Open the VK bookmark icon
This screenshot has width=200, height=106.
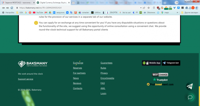tap(67, 12)
